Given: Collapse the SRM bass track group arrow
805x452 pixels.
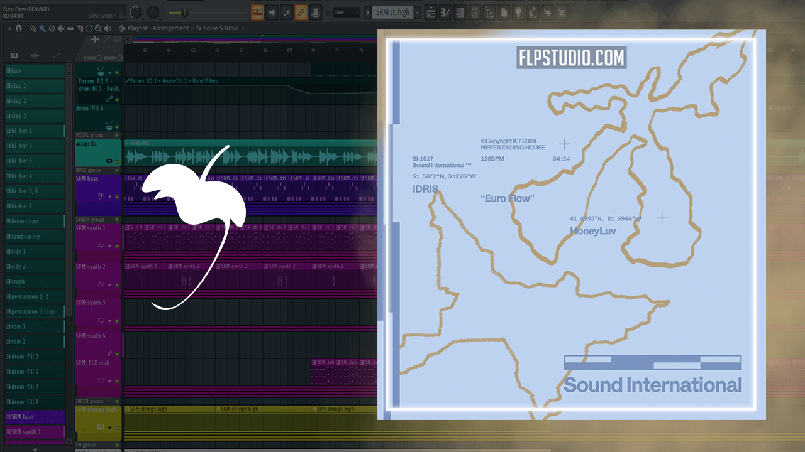Looking at the screenshot, I should click(x=109, y=197).
